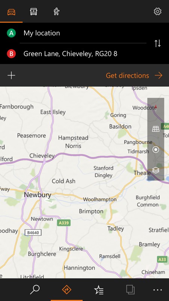Select directions icon in bottom bar

click(67, 289)
